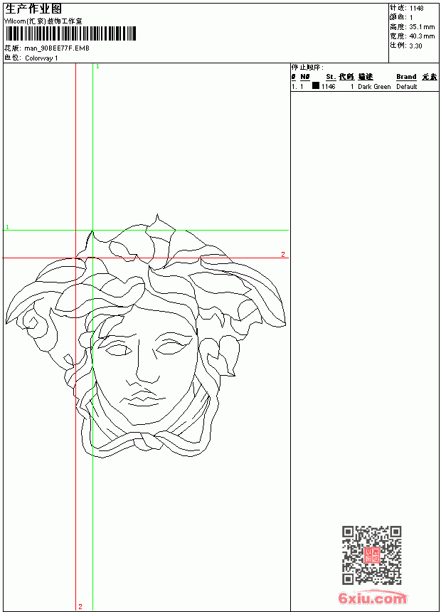The image size is (441, 612).
Task: Click the Medusa head outline design
Action: point(145,336)
